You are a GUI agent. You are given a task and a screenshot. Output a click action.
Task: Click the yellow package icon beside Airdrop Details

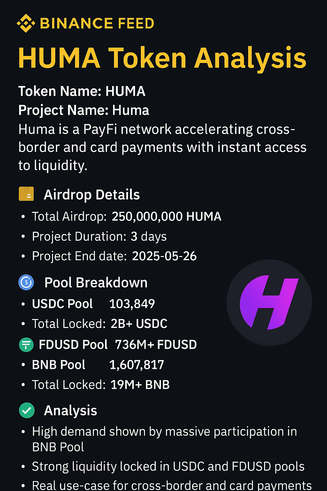coord(26,194)
